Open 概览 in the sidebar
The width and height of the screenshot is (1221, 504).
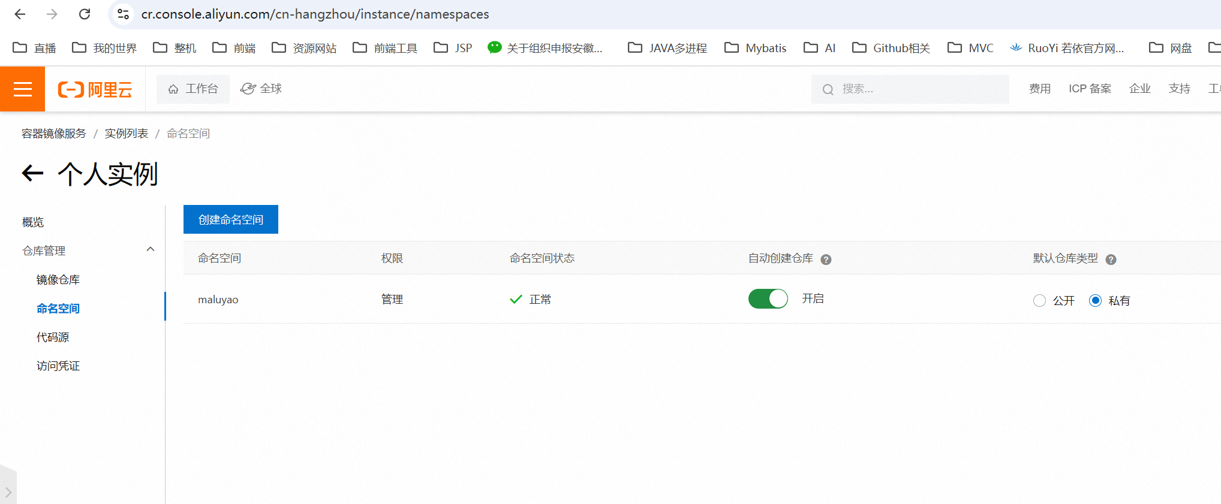click(x=33, y=222)
